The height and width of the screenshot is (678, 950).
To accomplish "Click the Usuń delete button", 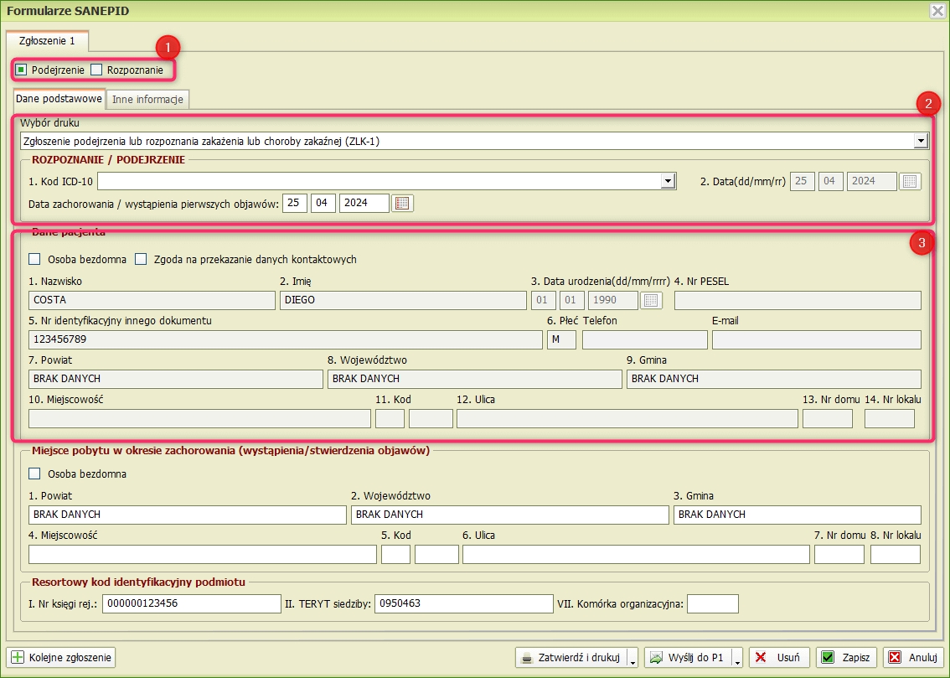I will pos(778,658).
